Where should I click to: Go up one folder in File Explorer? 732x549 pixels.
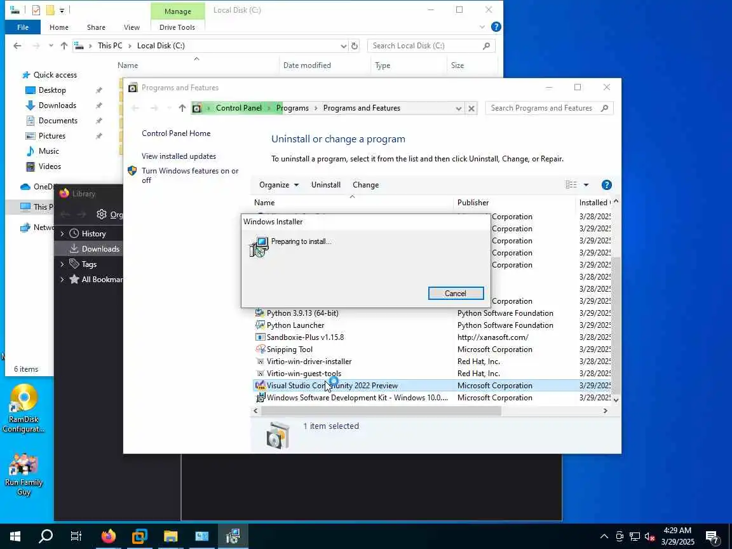(64, 46)
